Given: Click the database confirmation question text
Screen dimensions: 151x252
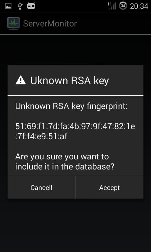Looking at the screenshot, I should tap(65, 162).
